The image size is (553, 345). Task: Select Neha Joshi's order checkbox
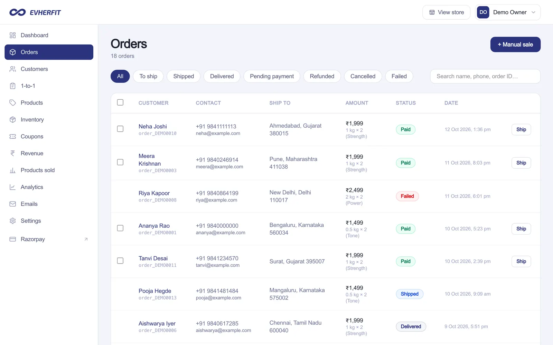click(x=120, y=129)
